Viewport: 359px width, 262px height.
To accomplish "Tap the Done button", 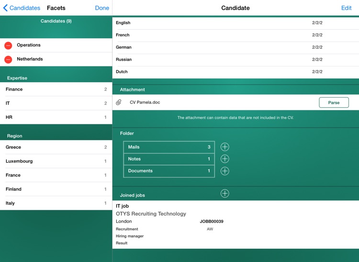I will coord(102,8).
